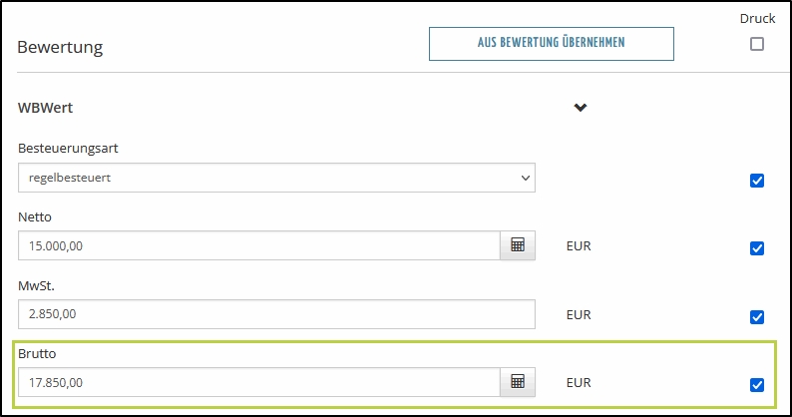Select the Brutto field showing 17.850,00
792x417 pixels.
click(x=258, y=382)
